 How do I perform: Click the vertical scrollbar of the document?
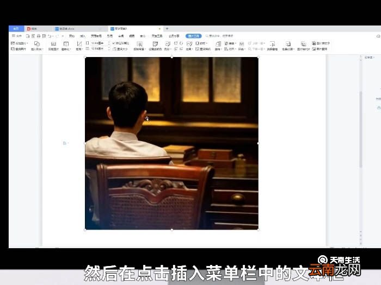click(360, 129)
